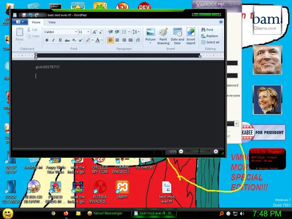Decrease paragraph indent
Image resolution: width=292 pixels, height=219 pixels.
click(111, 32)
